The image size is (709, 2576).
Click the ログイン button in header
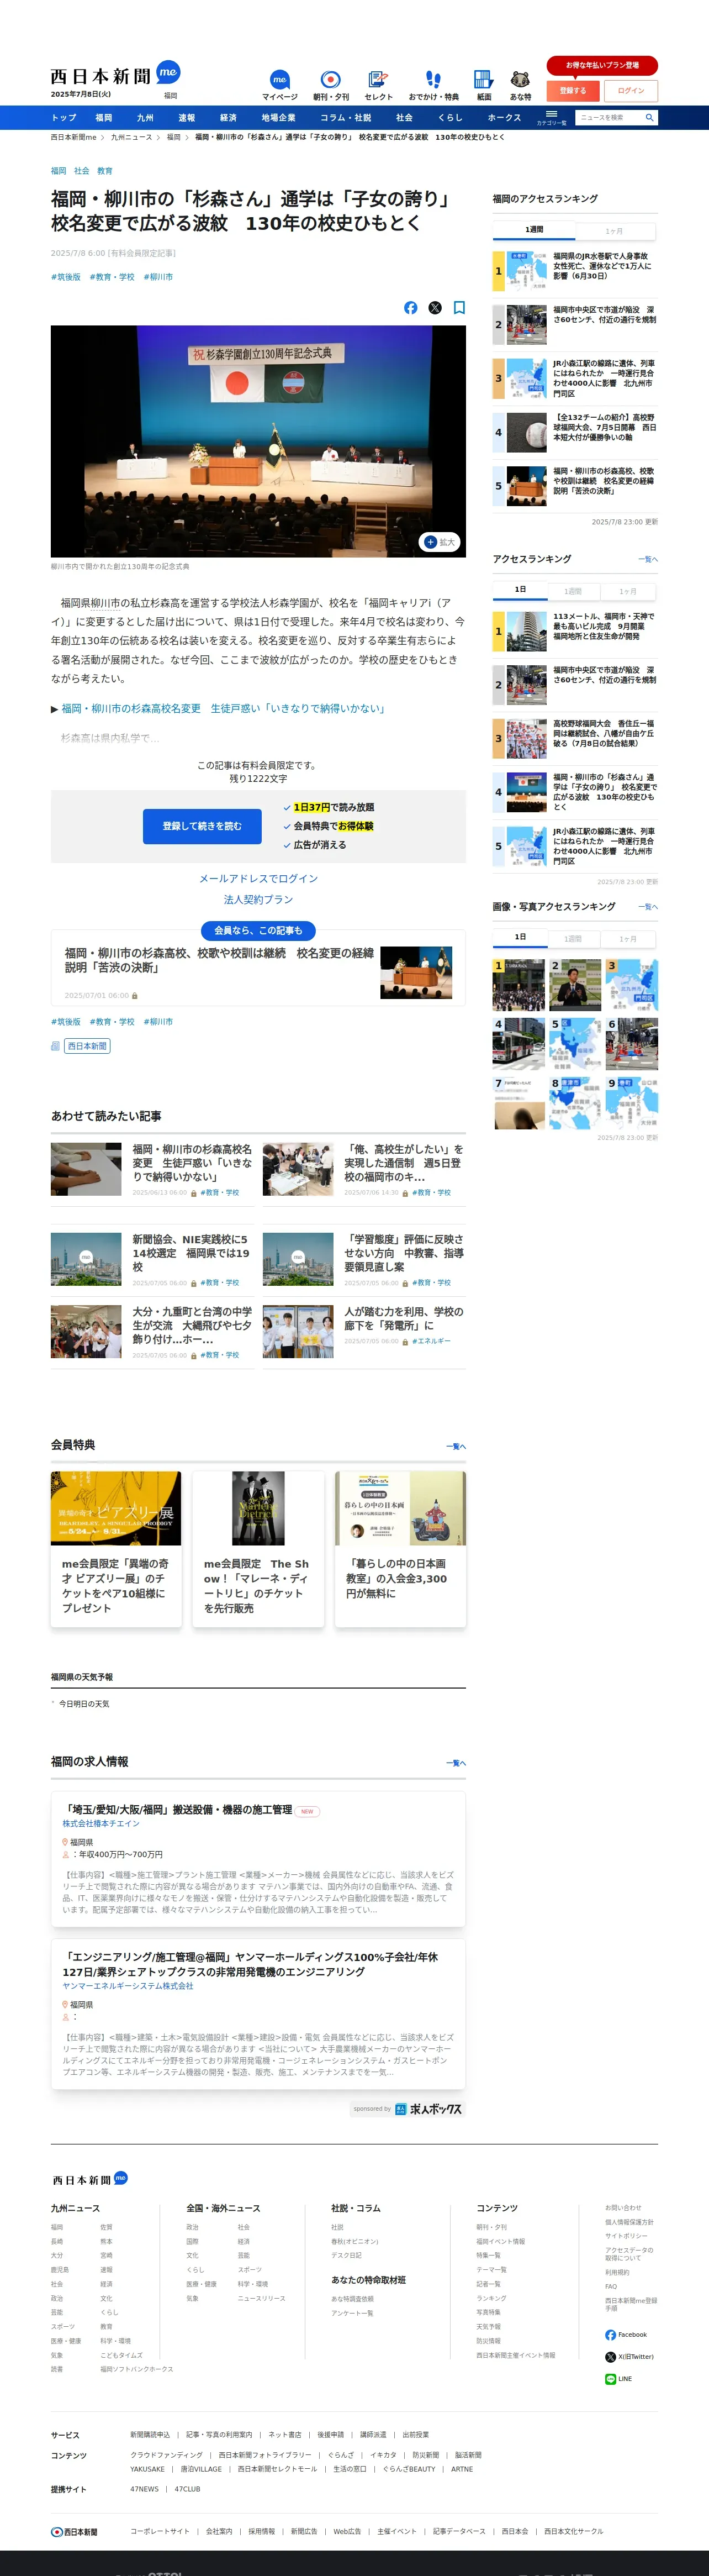[x=631, y=90]
